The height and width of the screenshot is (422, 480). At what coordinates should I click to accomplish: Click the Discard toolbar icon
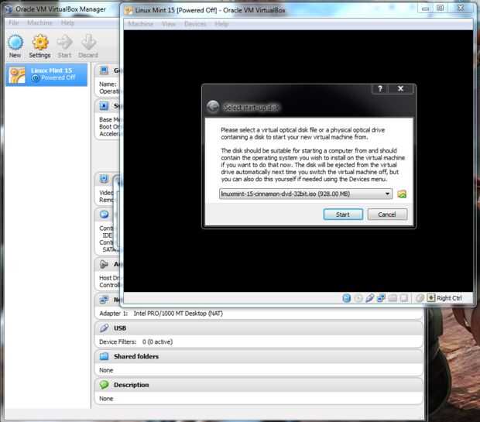coord(88,43)
